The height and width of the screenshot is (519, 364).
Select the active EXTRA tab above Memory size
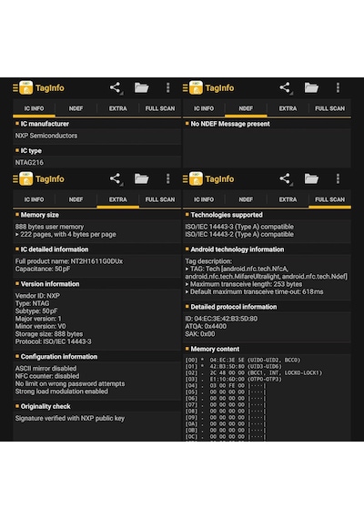click(x=117, y=199)
